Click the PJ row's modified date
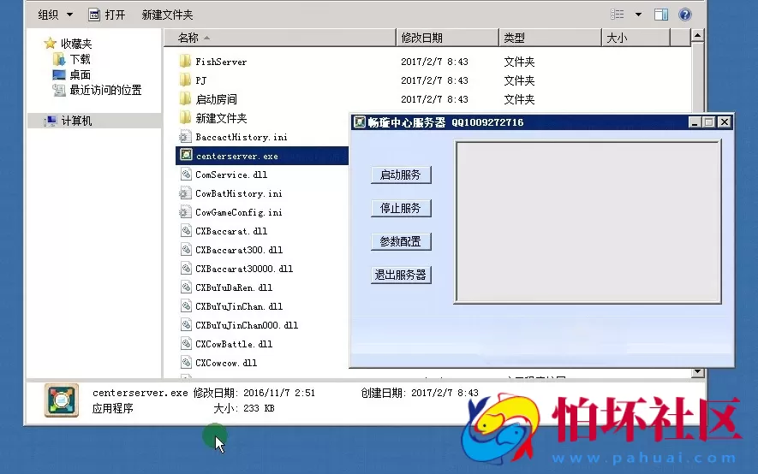 [x=434, y=80]
